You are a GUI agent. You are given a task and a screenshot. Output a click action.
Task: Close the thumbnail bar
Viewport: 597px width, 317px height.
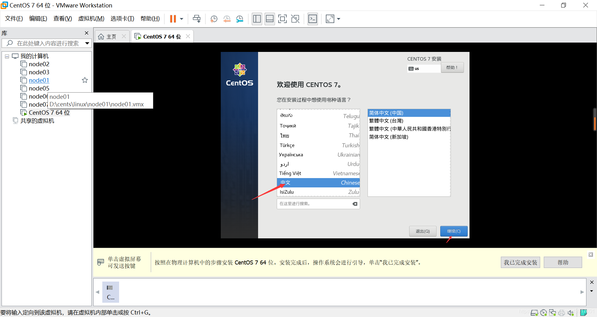coord(592,282)
